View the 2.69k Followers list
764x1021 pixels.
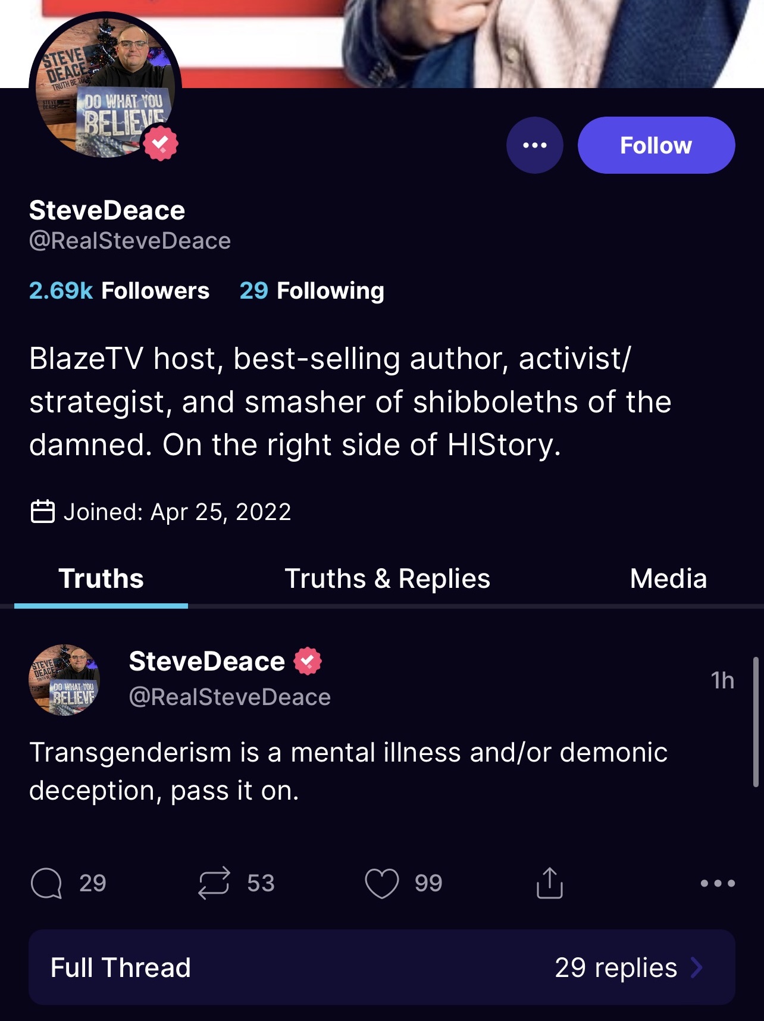[x=119, y=290]
